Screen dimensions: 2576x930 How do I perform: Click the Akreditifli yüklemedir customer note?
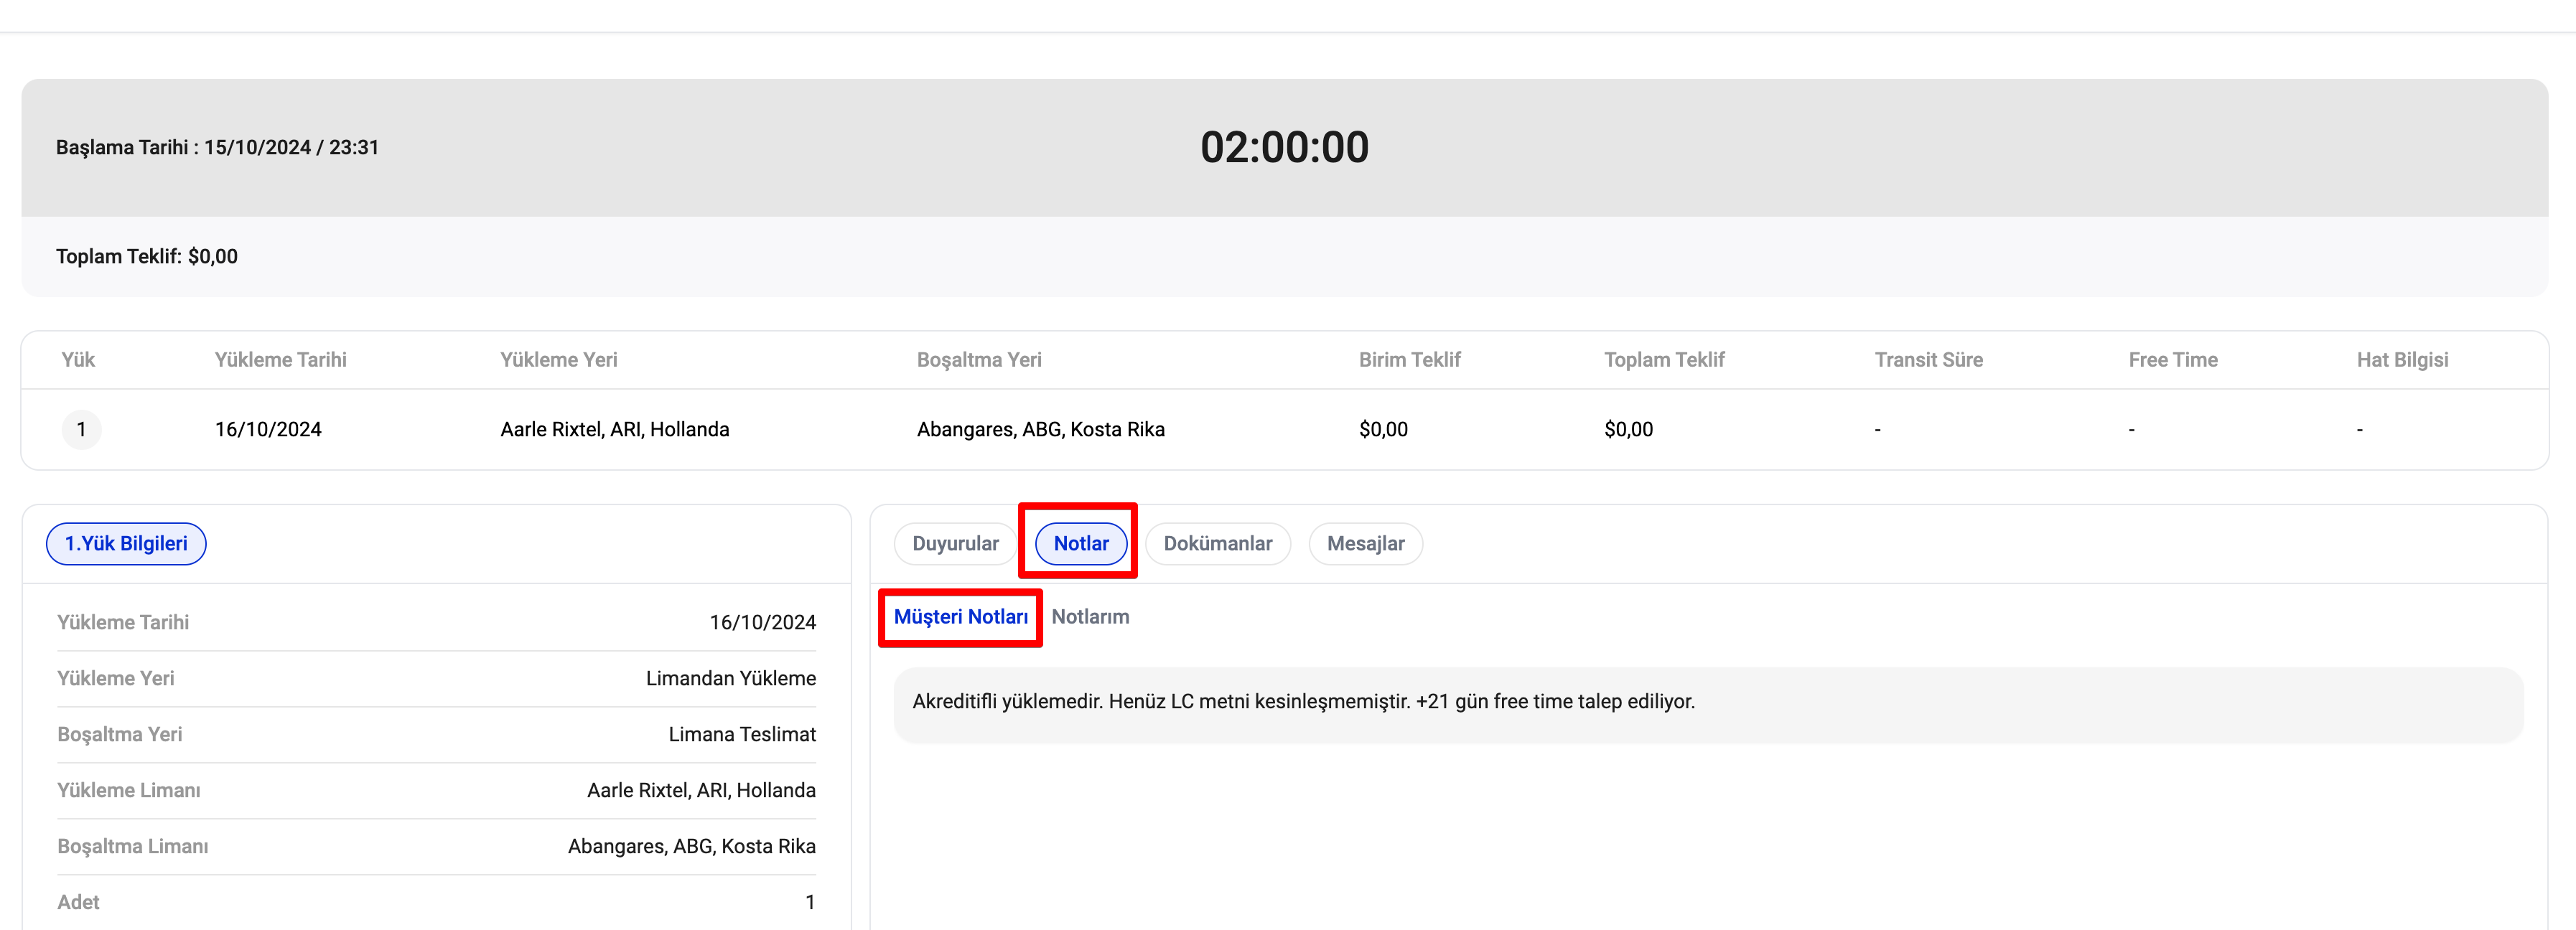coord(1302,701)
